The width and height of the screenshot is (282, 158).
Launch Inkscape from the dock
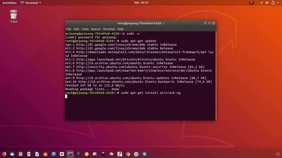point(103,154)
